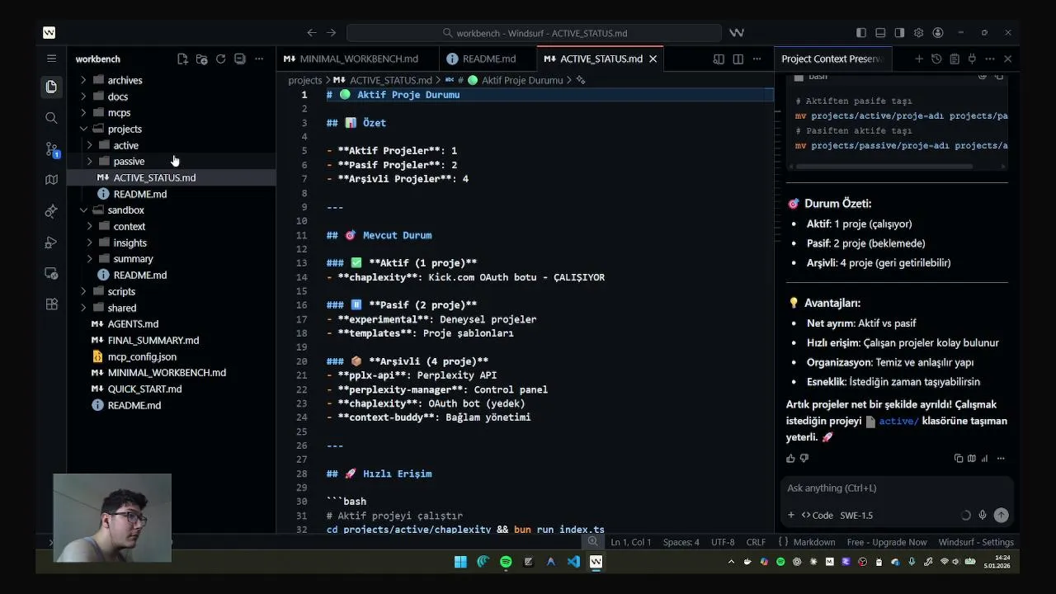Change UTF-8 encoding in status bar

[722, 542]
